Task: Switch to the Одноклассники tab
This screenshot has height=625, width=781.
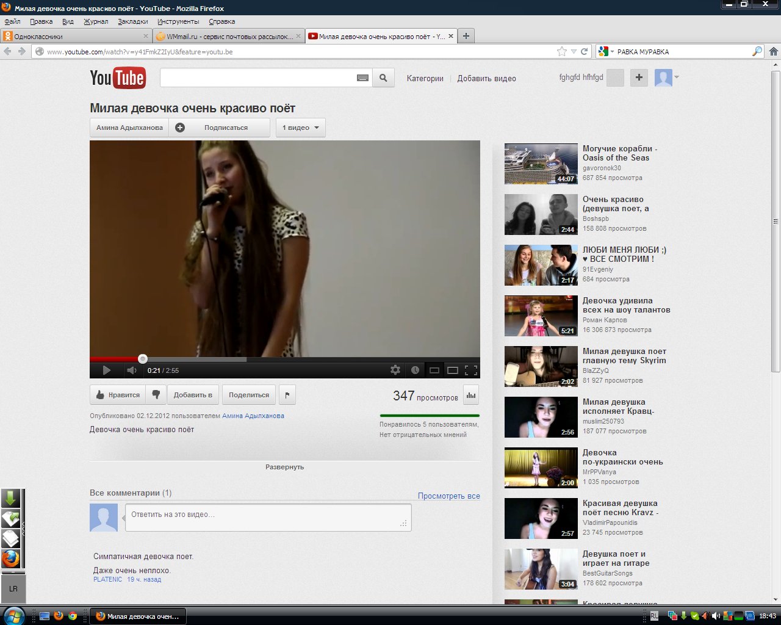Action: pyautogui.click(x=76, y=36)
